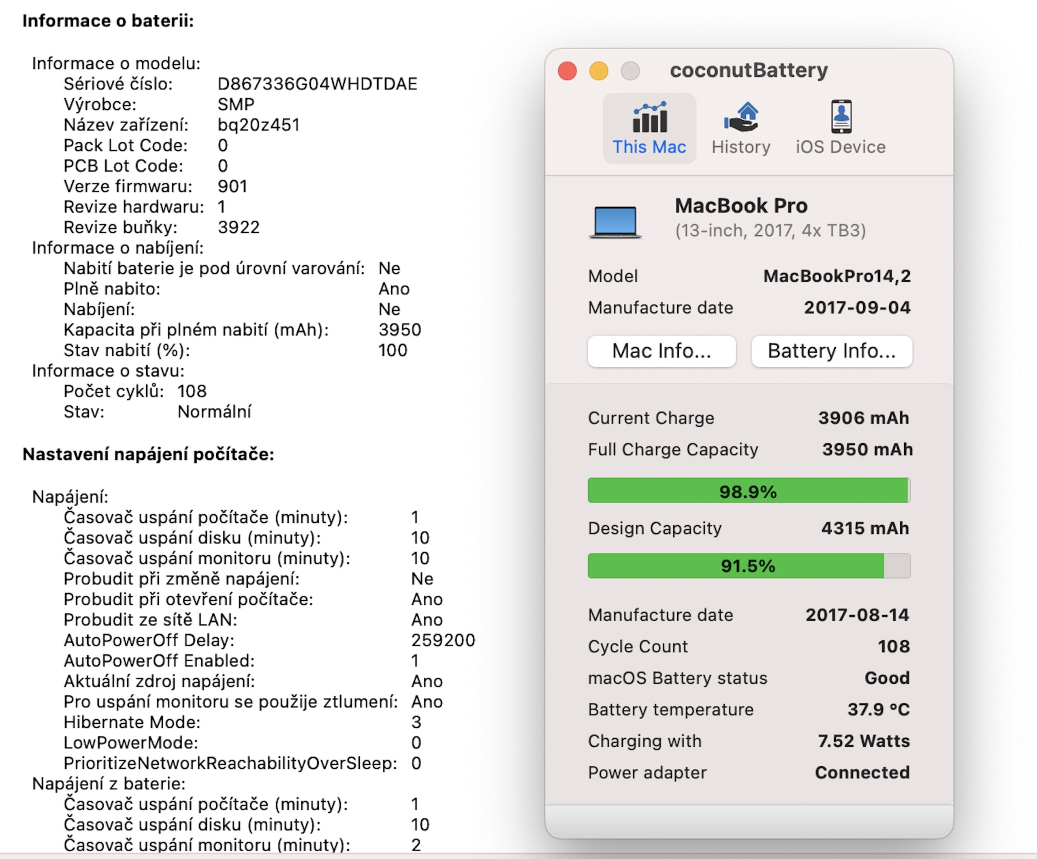Screen dimensions: 1037x859
Task: Open Battery Info details
Action: coord(832,351)
